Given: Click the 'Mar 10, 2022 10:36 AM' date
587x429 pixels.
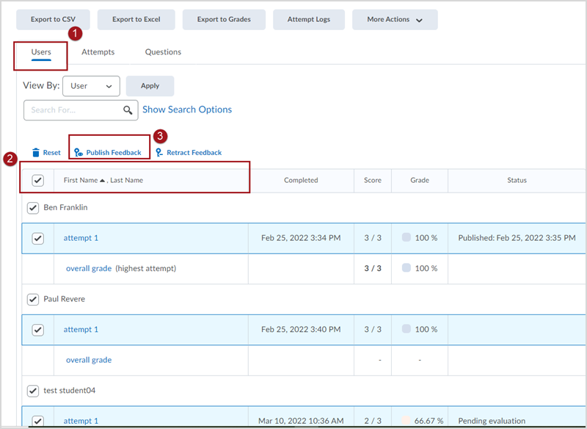Looking at the screenshot, I should click(301, 421).
